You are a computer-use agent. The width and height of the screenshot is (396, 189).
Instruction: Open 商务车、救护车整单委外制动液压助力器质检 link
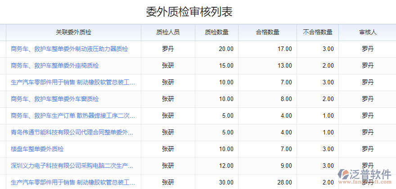click(x=69, y=49)
